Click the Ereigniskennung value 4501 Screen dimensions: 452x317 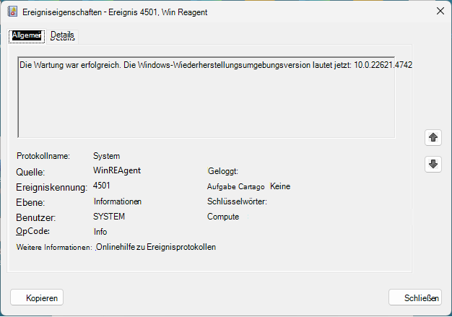coord(102,186)
